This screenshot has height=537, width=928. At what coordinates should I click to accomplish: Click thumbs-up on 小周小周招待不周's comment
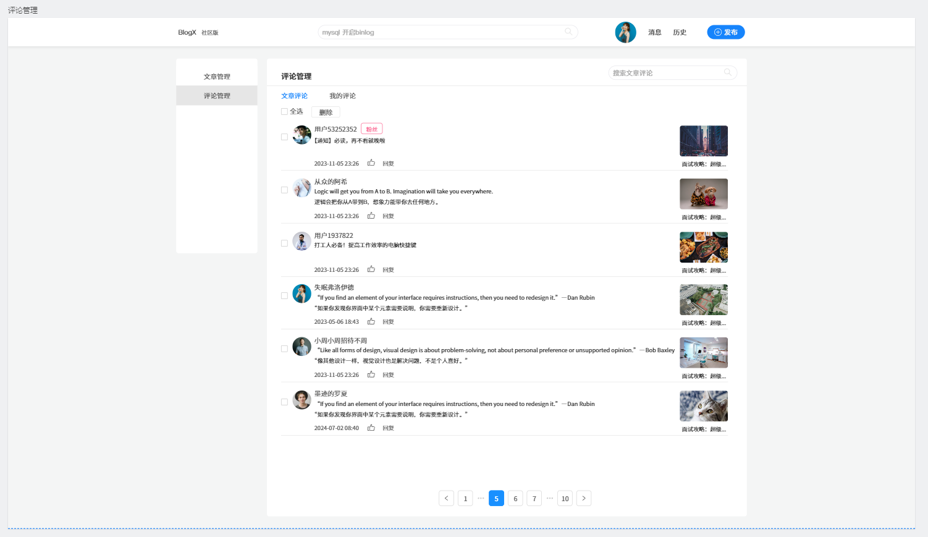(371, 374)
